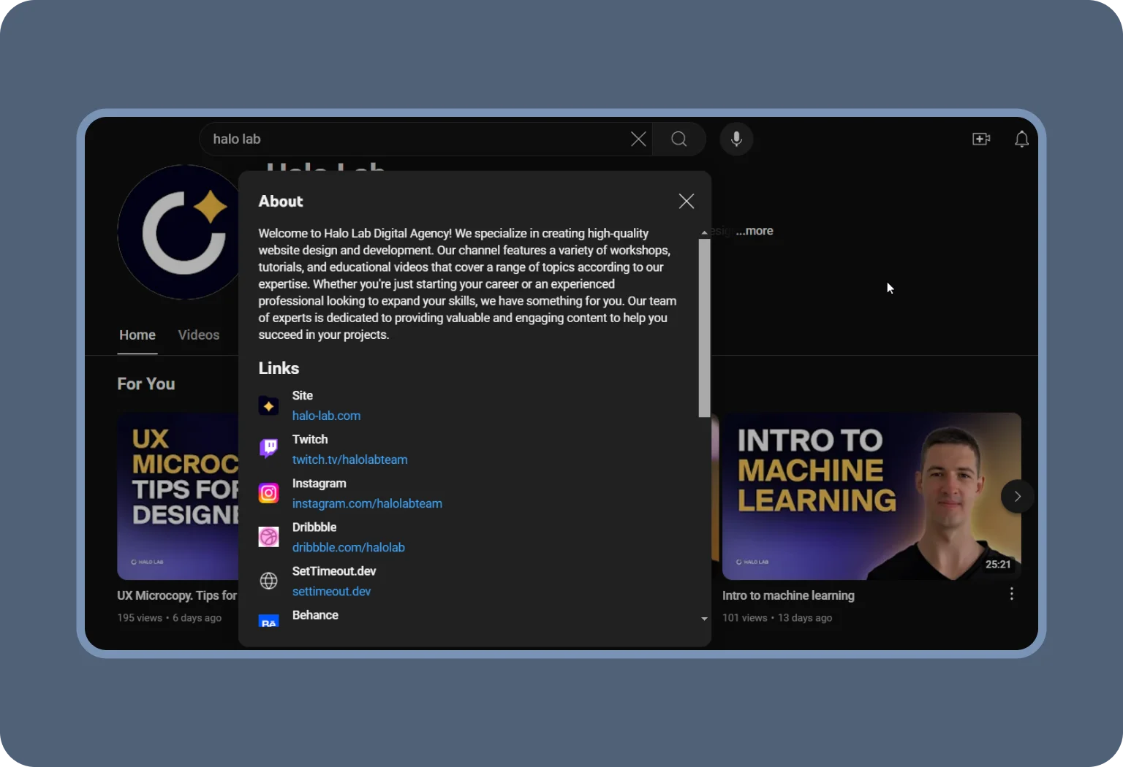Open the notifications bell
Image resolution: width=1123 pixels, height=767 pixels.
coord(1021,139)
